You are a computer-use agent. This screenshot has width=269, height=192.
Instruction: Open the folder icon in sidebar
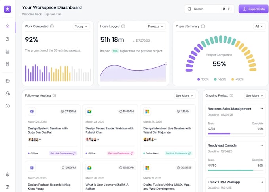click(x=8, y=81)
